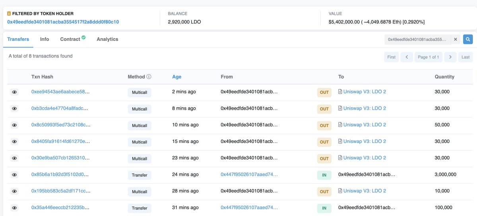
Task: Click Page 1 of 1 indicator
Action: tap(429, 57)
